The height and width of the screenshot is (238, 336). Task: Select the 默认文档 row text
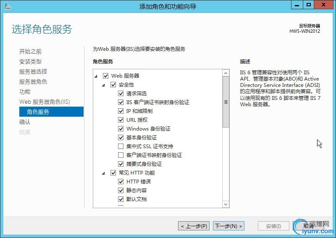coord(136,199)
